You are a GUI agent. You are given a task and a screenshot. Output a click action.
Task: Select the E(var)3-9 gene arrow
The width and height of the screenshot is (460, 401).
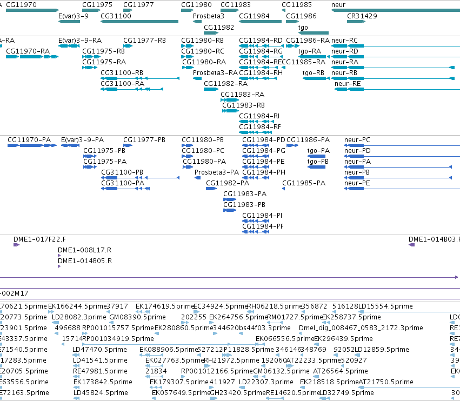tap(69, 22)
